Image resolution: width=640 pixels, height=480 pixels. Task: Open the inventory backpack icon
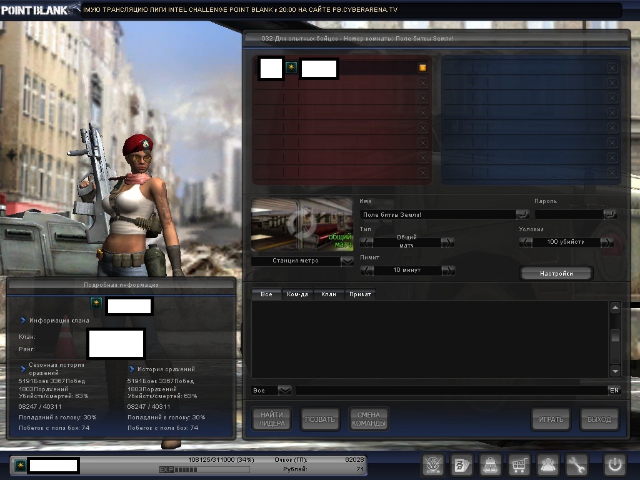coord(491,465)
